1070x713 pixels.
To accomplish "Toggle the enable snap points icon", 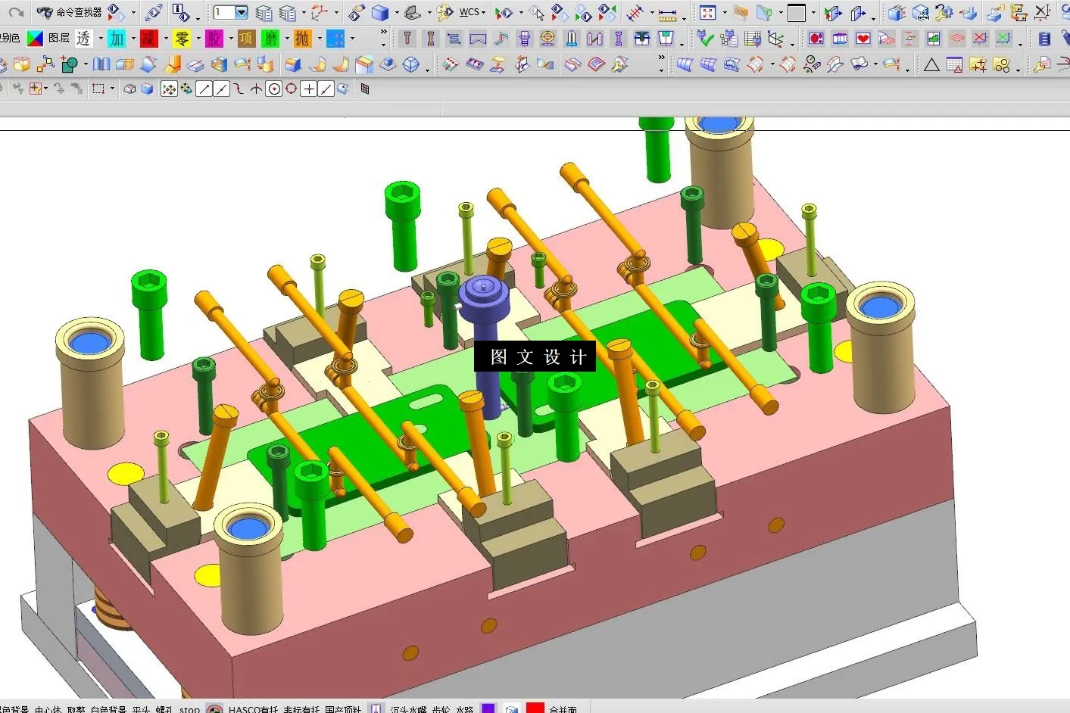I will coord(169,89).
